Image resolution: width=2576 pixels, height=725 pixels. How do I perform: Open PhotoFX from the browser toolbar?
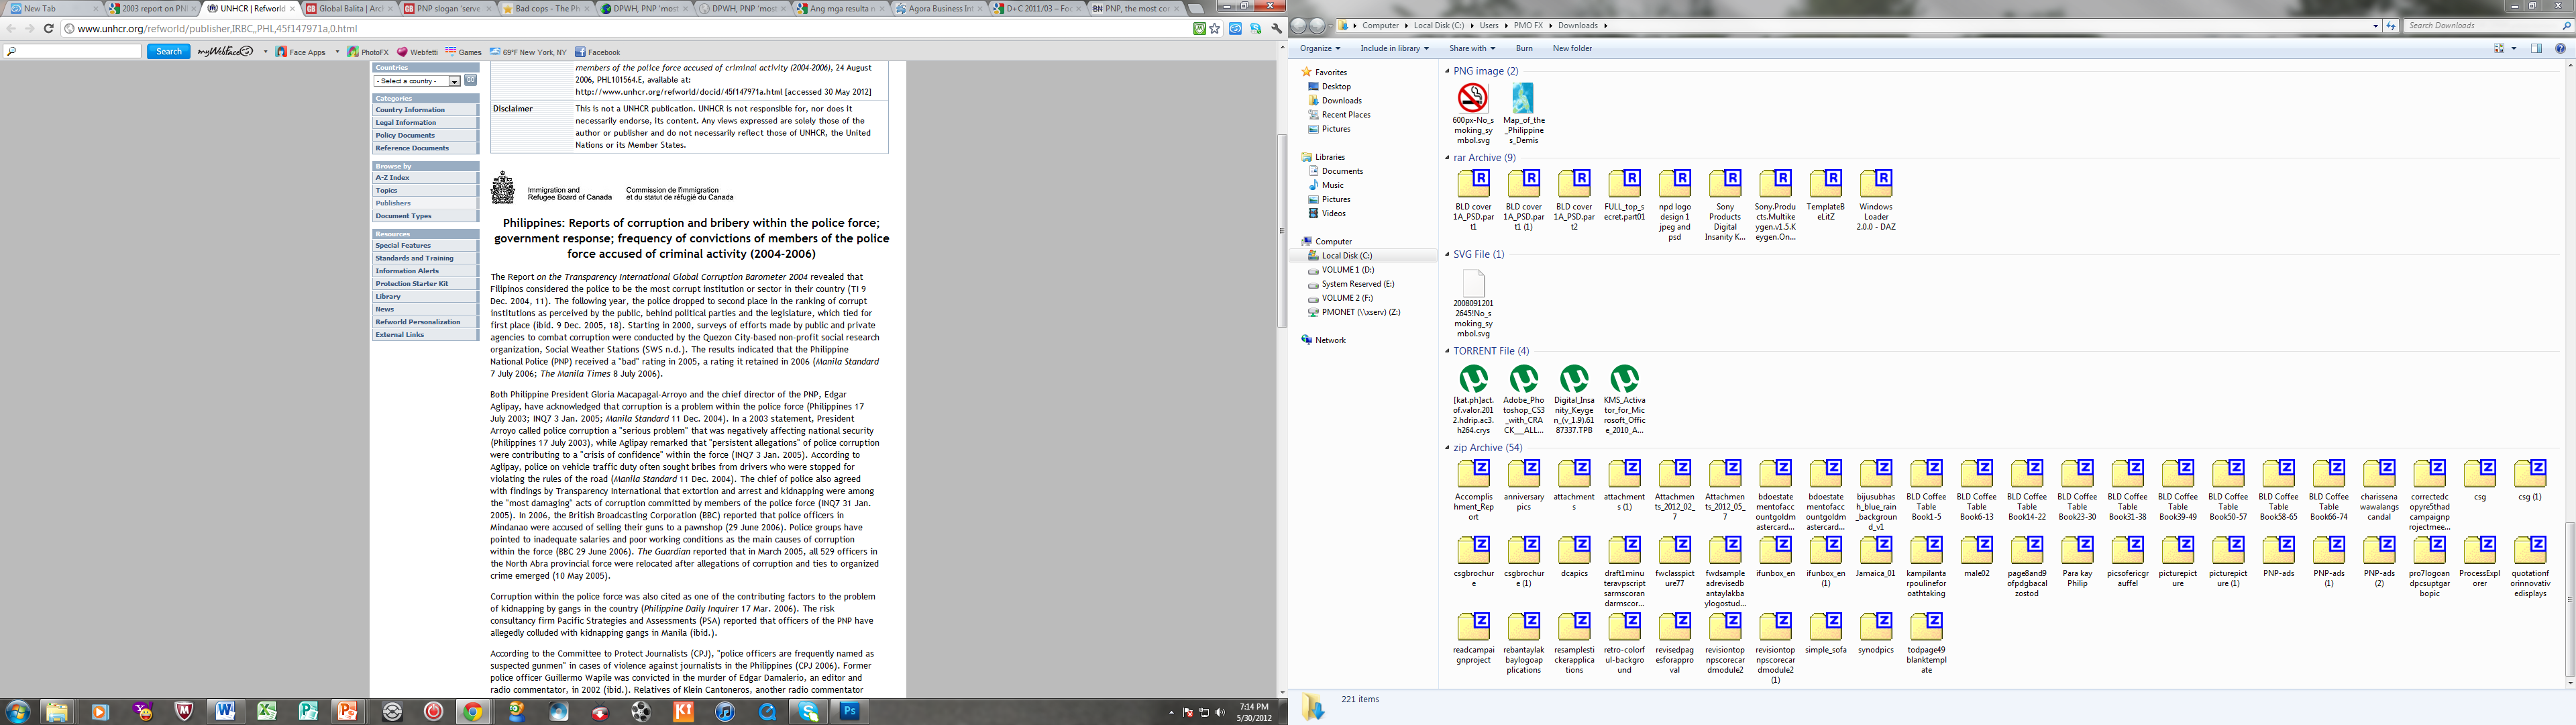pos(368,52)
